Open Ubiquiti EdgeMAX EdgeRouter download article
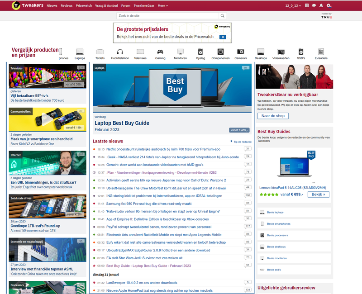This screenshot has height=294, width=362. coord(158,250)
